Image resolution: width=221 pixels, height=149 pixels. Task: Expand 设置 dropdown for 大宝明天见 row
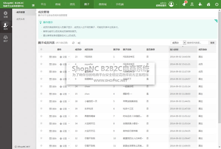tap(69, 124)
